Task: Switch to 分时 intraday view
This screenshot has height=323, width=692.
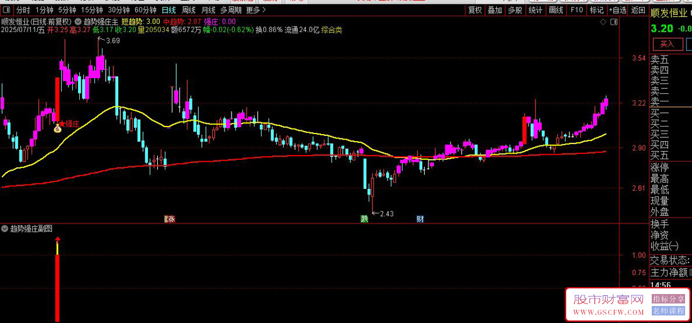Action: 23,9
